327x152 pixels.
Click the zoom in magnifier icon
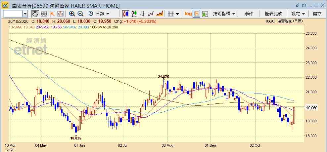click(72, 14)
